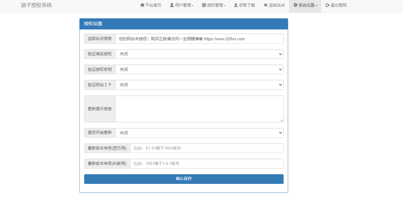Click the 验证网站ＩＰ label
The height and width of the screenshot is (207, 403).
100,85
